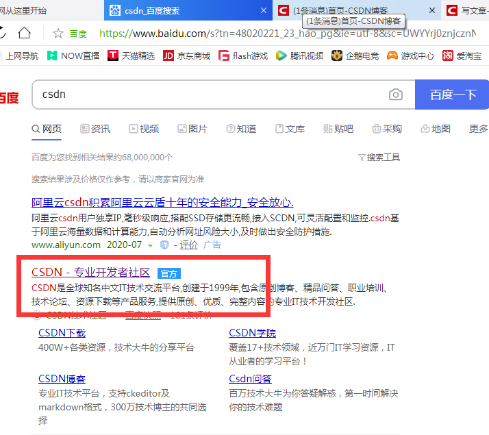Screen dimensions: 489x435
Task: Click the 百度一下 search button
Action: (x=452, y=95)
